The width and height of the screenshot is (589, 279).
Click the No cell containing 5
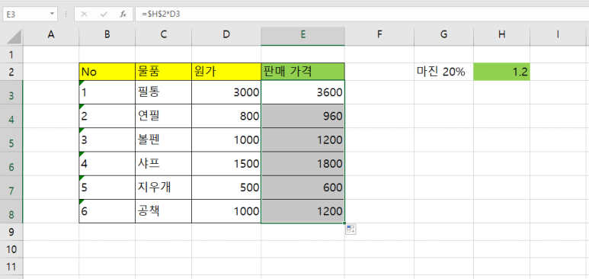pos(107,187)
